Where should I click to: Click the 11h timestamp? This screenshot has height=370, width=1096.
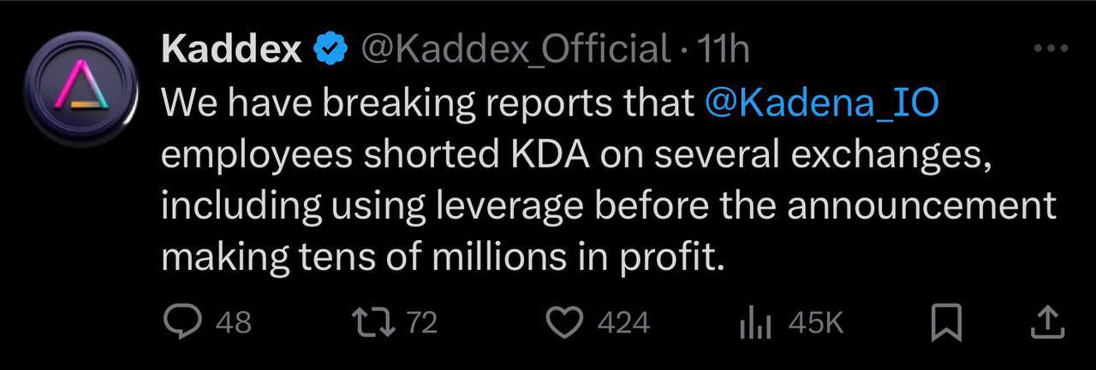pyautogui.click(x=724, y=50)
